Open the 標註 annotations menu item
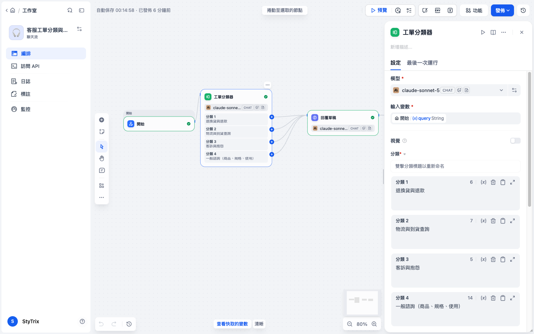This screenshot has height=334, width=534. point(46,94)
